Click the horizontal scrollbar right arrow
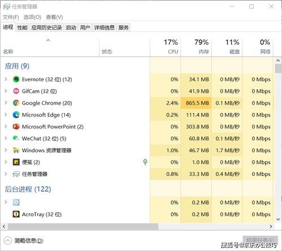282x251 pixels. tap(271, 226)
